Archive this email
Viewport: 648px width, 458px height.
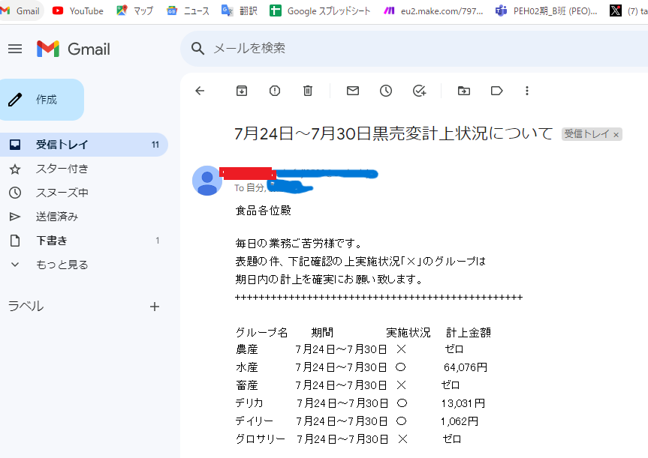click(241, 90)
